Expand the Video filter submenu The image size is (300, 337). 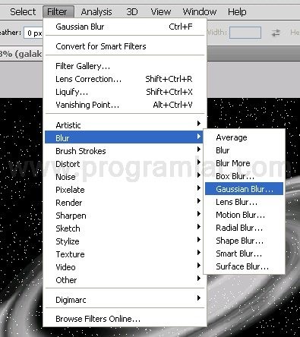pyautogui.click(x=124, y=267)
